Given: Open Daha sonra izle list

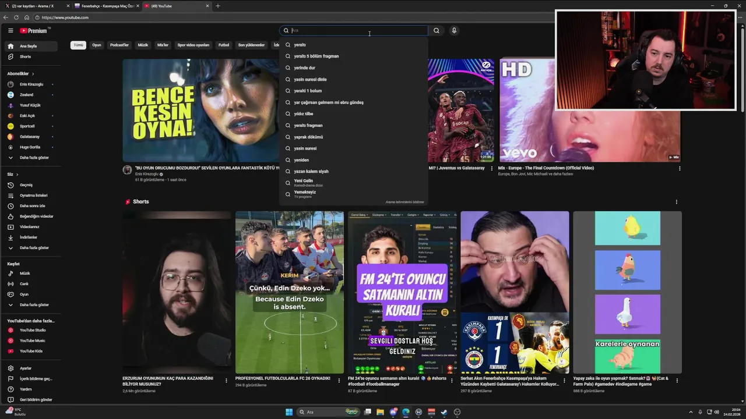Looking at the screenshot, I should pos(30,206).
